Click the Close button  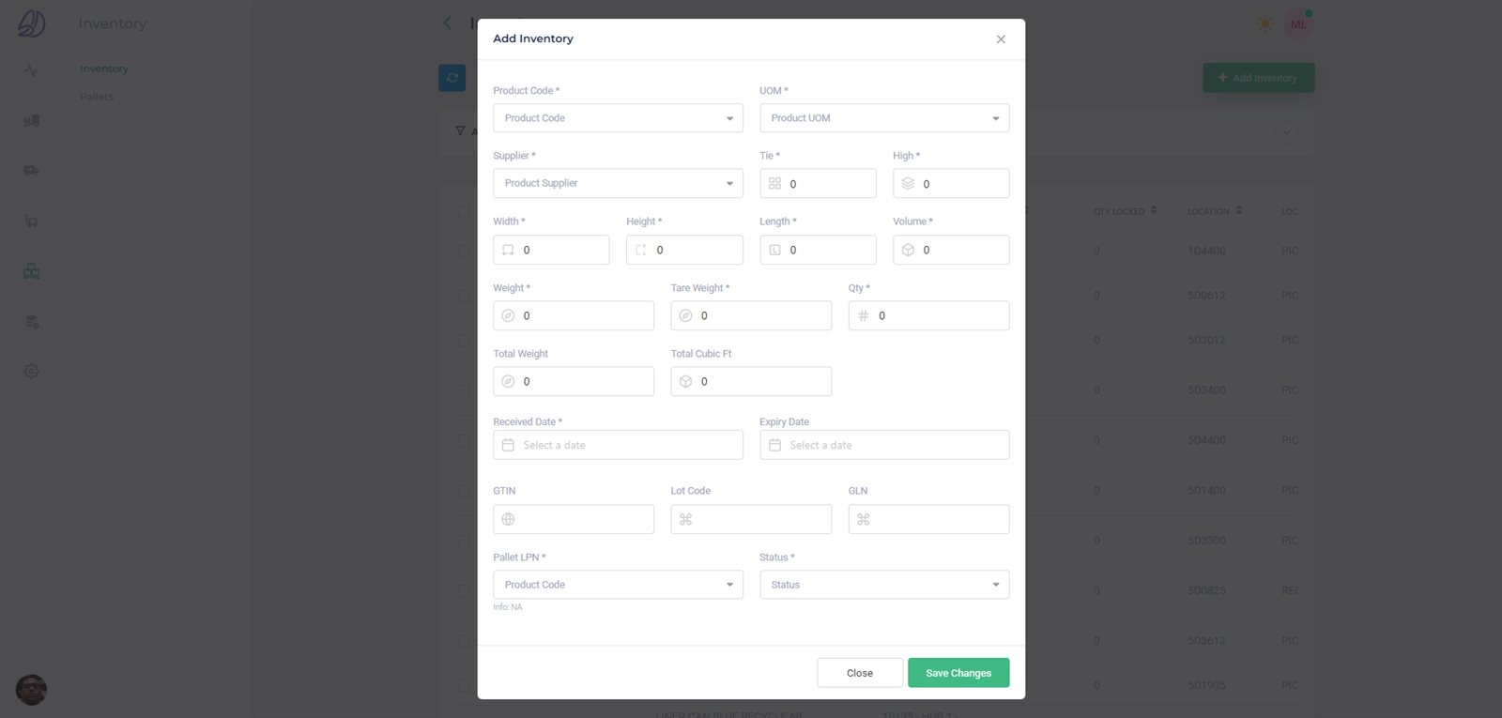point(860,673)
